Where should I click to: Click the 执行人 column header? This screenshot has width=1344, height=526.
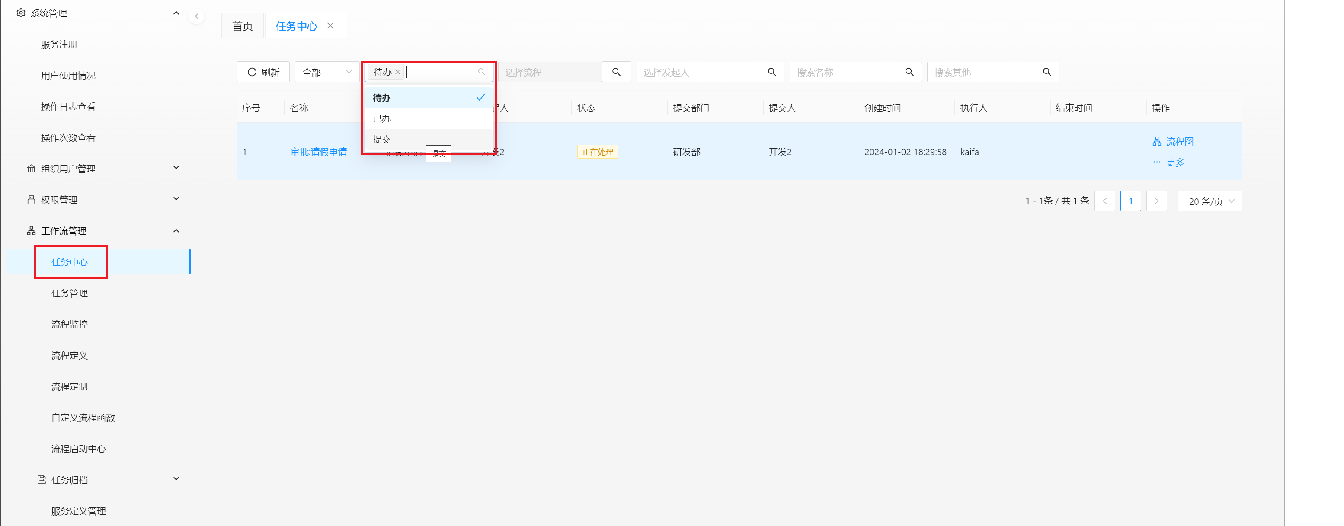(973, 108)
